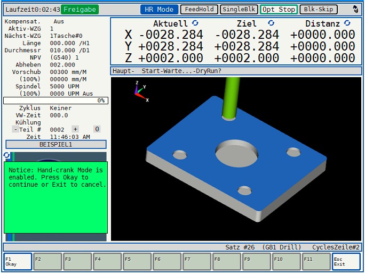Click the F3 function key
Viewport: 365px width, 274px height.
(77, 262)
